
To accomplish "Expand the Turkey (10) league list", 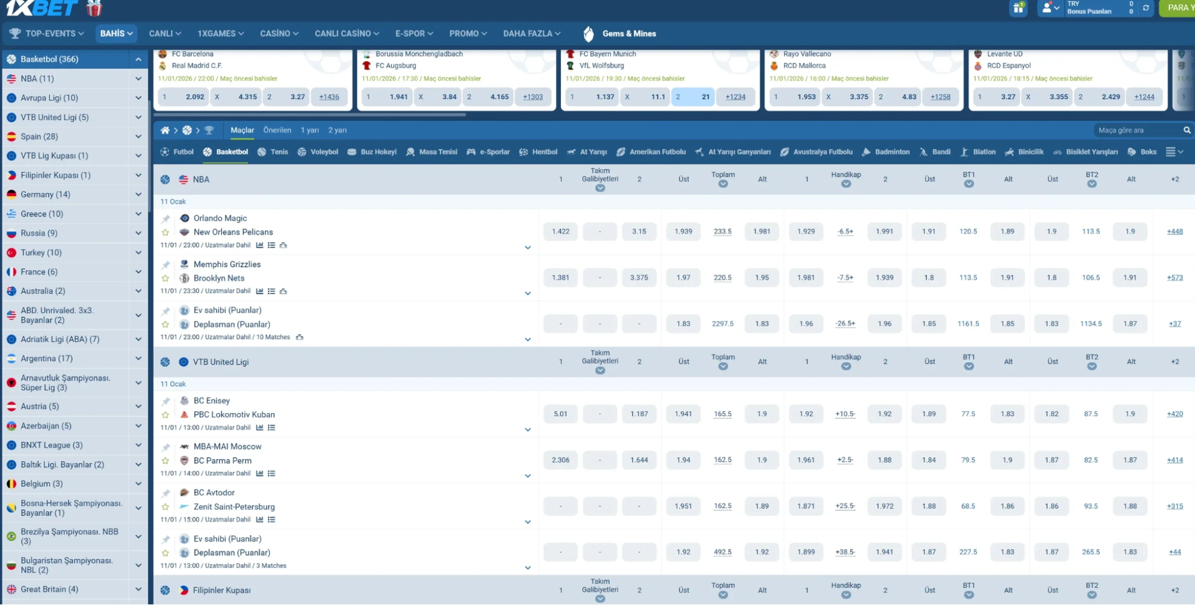I will point(138,253).
